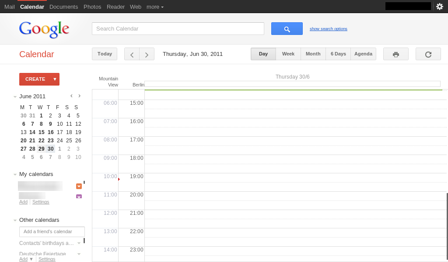Open Mail from the top navigation bar
This screenshot has width=448, height=262.
coord(10,7)
